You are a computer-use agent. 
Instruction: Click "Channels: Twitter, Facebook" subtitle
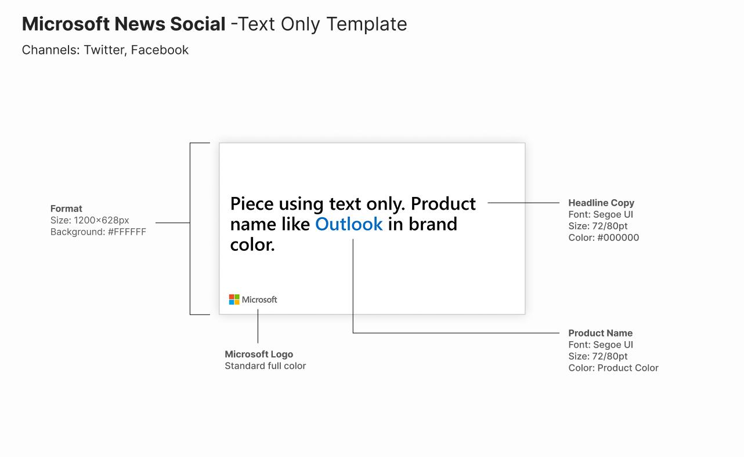(105, 50)
